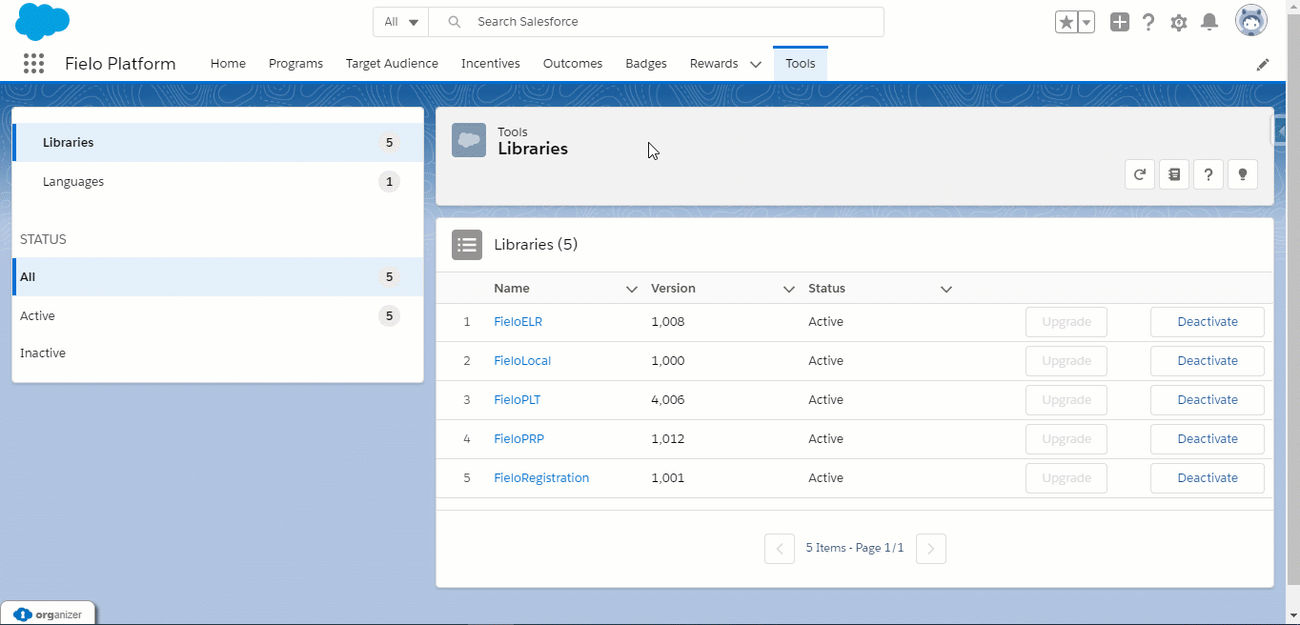Deactivate the FieloLocal library
This screenshot has height=625, width=1300.
(x=1208, y=361)
